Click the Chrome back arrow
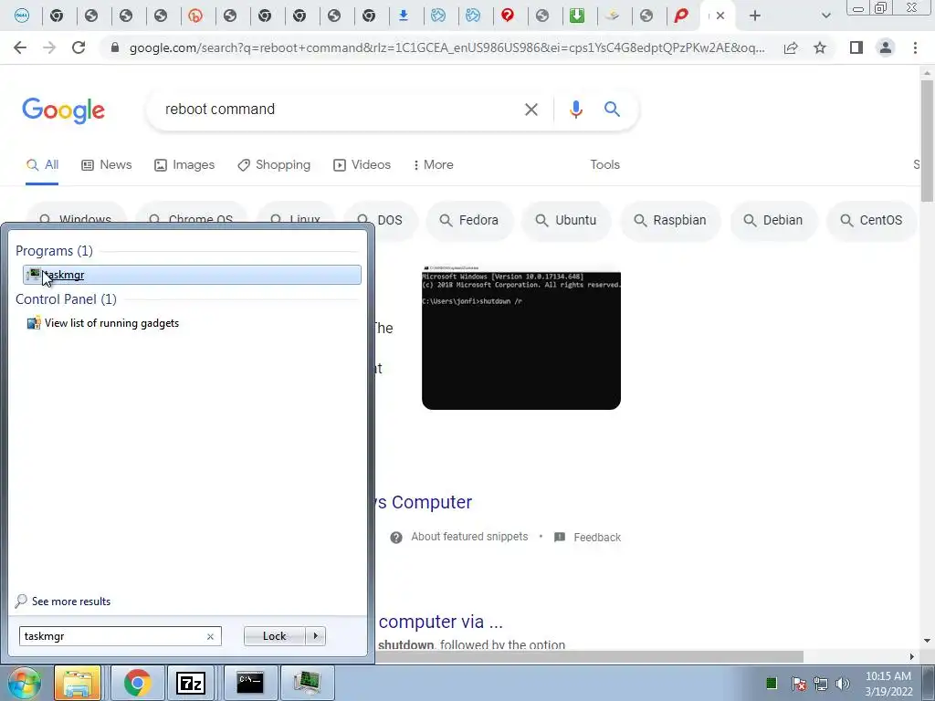The height and width of the screenshot is (701, 935). click(20, 47)
